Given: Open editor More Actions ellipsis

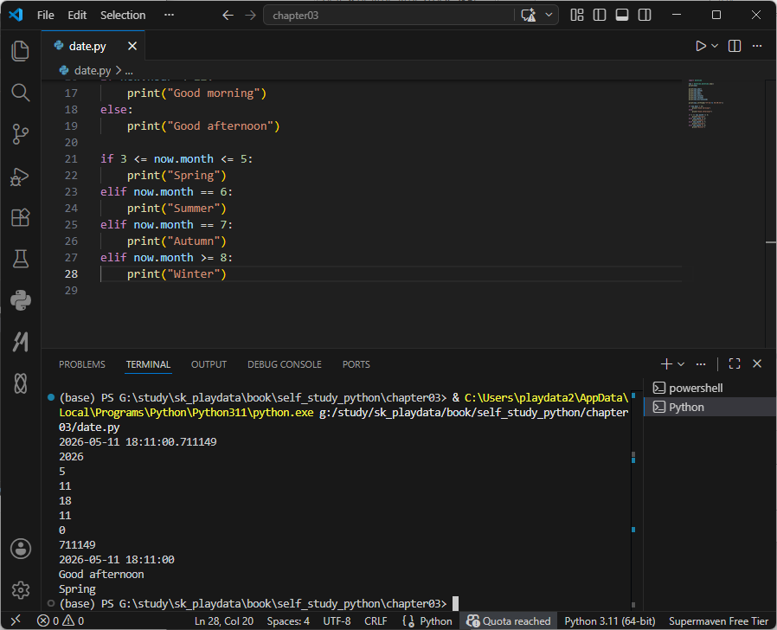Looking at the screenshot, I should [757, 46].
